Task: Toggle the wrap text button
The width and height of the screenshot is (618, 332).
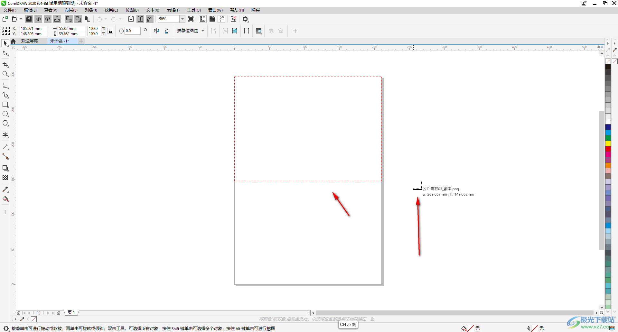Action: pos(259,31)
